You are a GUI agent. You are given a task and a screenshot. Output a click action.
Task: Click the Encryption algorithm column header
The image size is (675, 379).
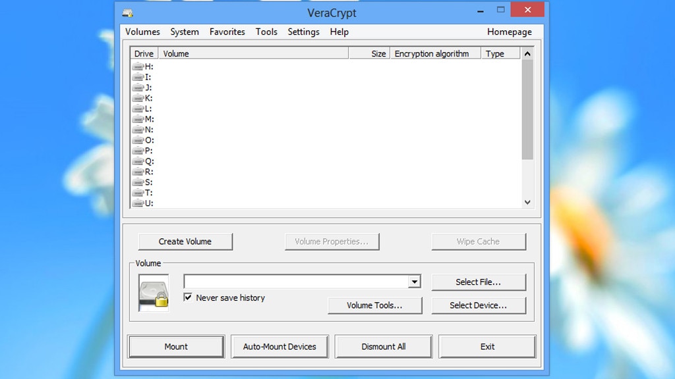point(436,53)
